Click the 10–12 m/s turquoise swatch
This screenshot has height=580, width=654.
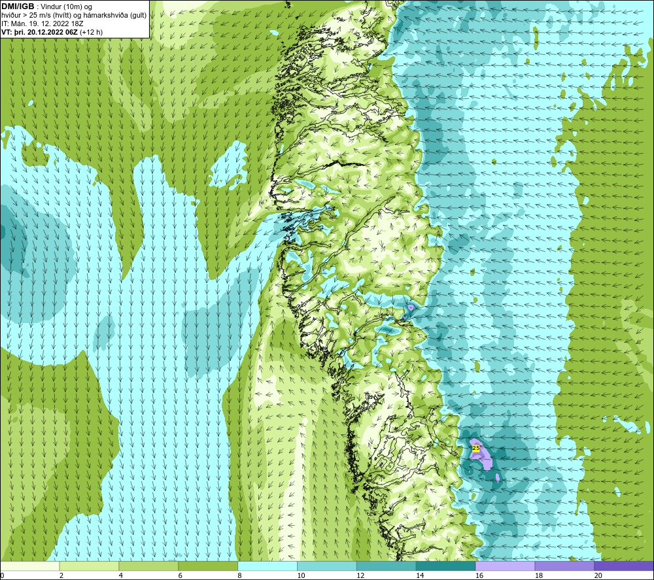click(x=327, y=566)
